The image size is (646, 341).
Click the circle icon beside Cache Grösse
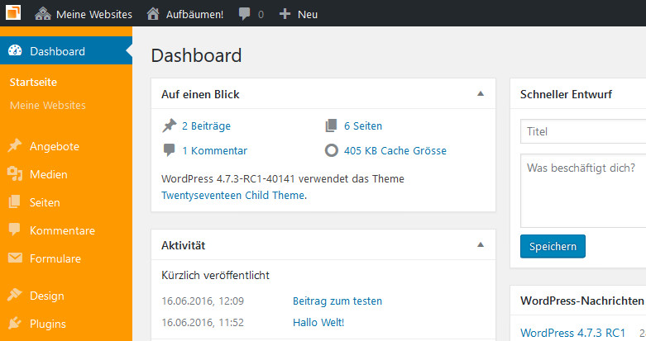331,150
